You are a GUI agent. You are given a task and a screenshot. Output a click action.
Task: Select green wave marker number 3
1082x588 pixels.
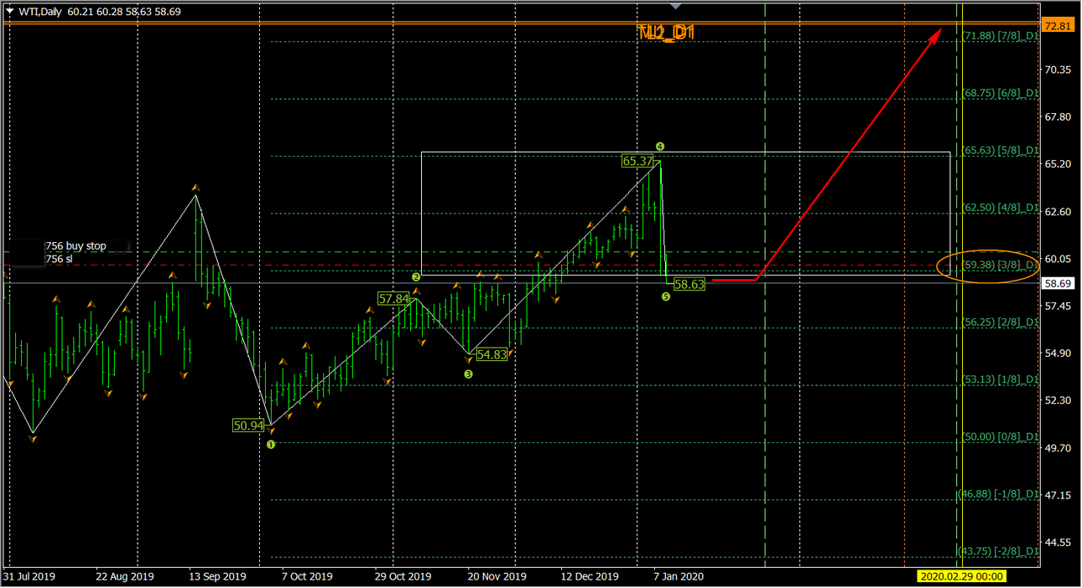469,374
